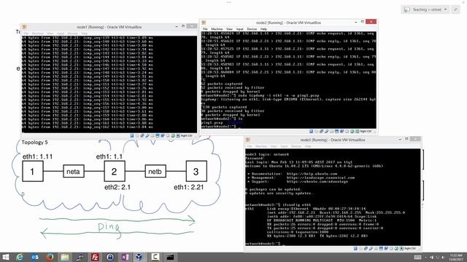This screenshot has width=467, height=262.
Task: Click the eth1: 1.11 label
Action: coord(37,156)
